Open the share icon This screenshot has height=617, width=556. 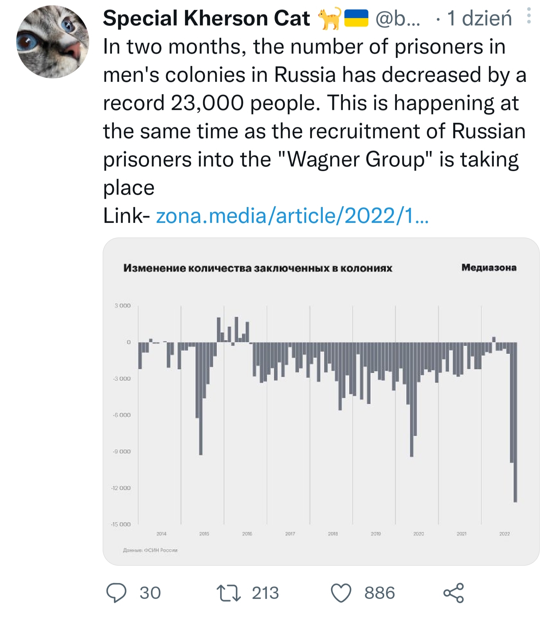[x=454, y=593]
